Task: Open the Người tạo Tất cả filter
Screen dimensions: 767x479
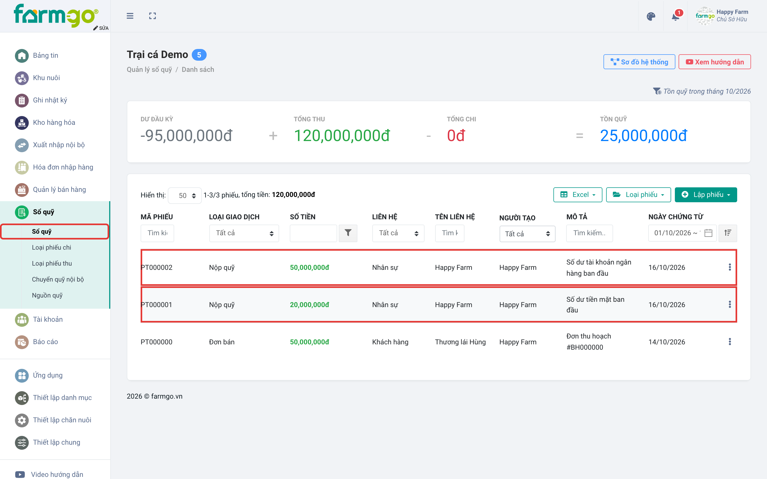Action: (527, 234)
